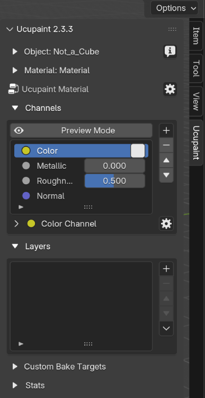Click the info speech-bubble icon beside Object

(170, 52)
